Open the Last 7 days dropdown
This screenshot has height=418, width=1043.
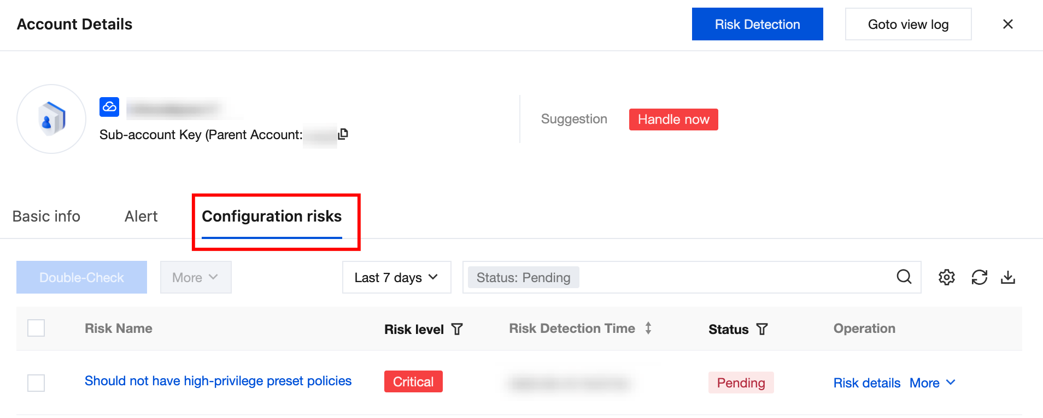click(396, 277)
